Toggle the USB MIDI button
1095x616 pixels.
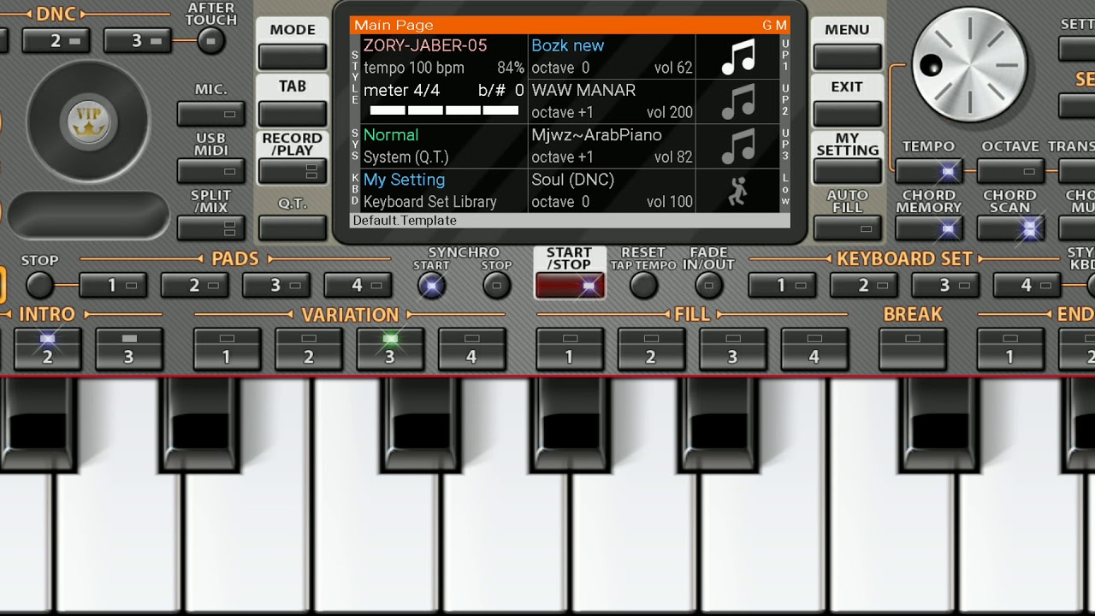210,170
